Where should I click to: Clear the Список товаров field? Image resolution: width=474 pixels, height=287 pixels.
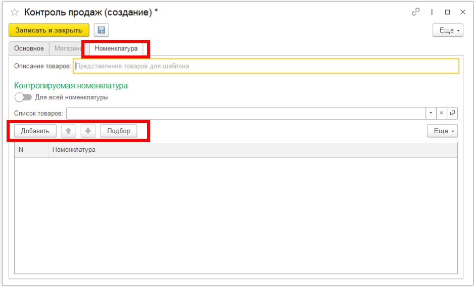pyautogui.click(x=441, y=113)
